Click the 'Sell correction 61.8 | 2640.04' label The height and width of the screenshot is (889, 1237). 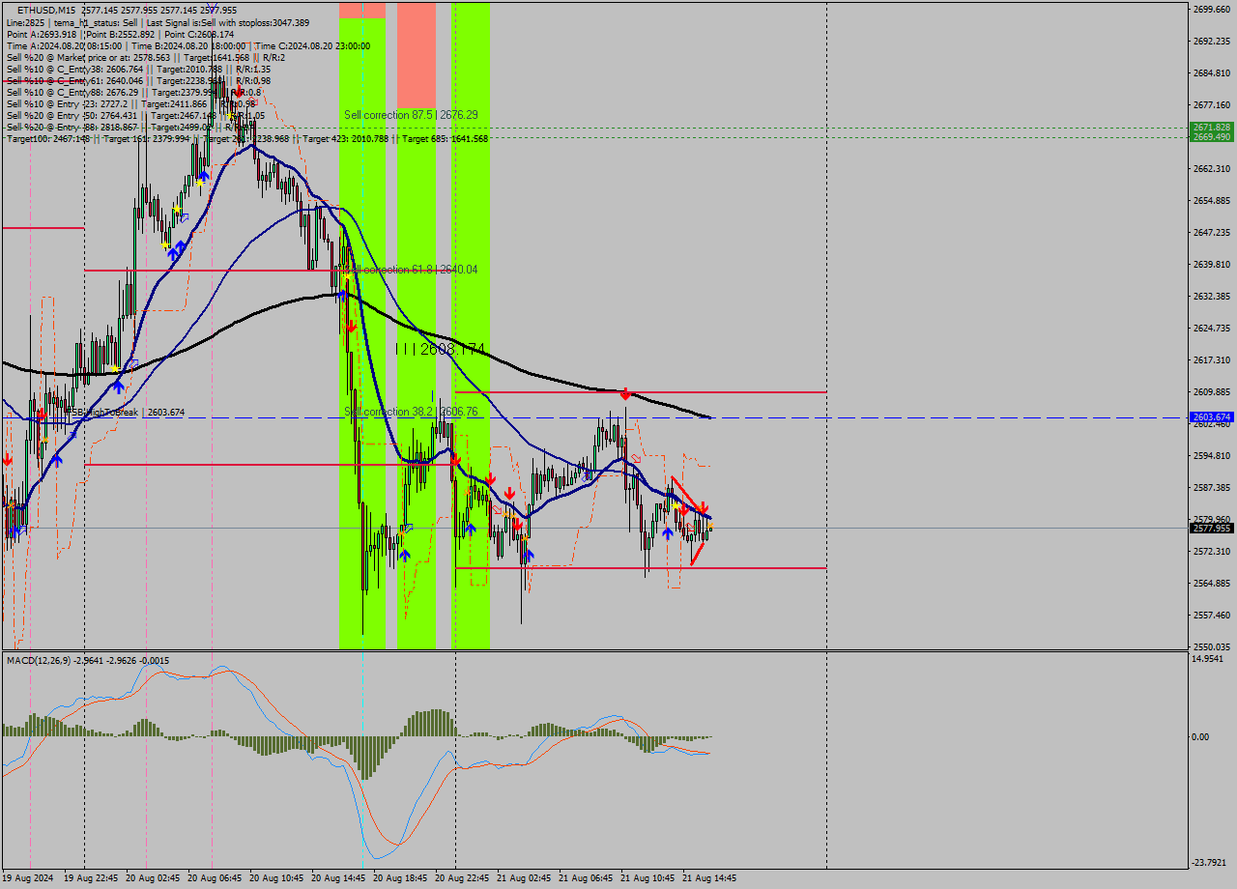(x=411, y=269)
